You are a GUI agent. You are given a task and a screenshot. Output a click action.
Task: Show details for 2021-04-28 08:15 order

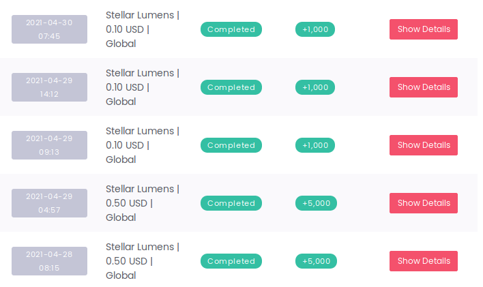[x=424, y=261]
